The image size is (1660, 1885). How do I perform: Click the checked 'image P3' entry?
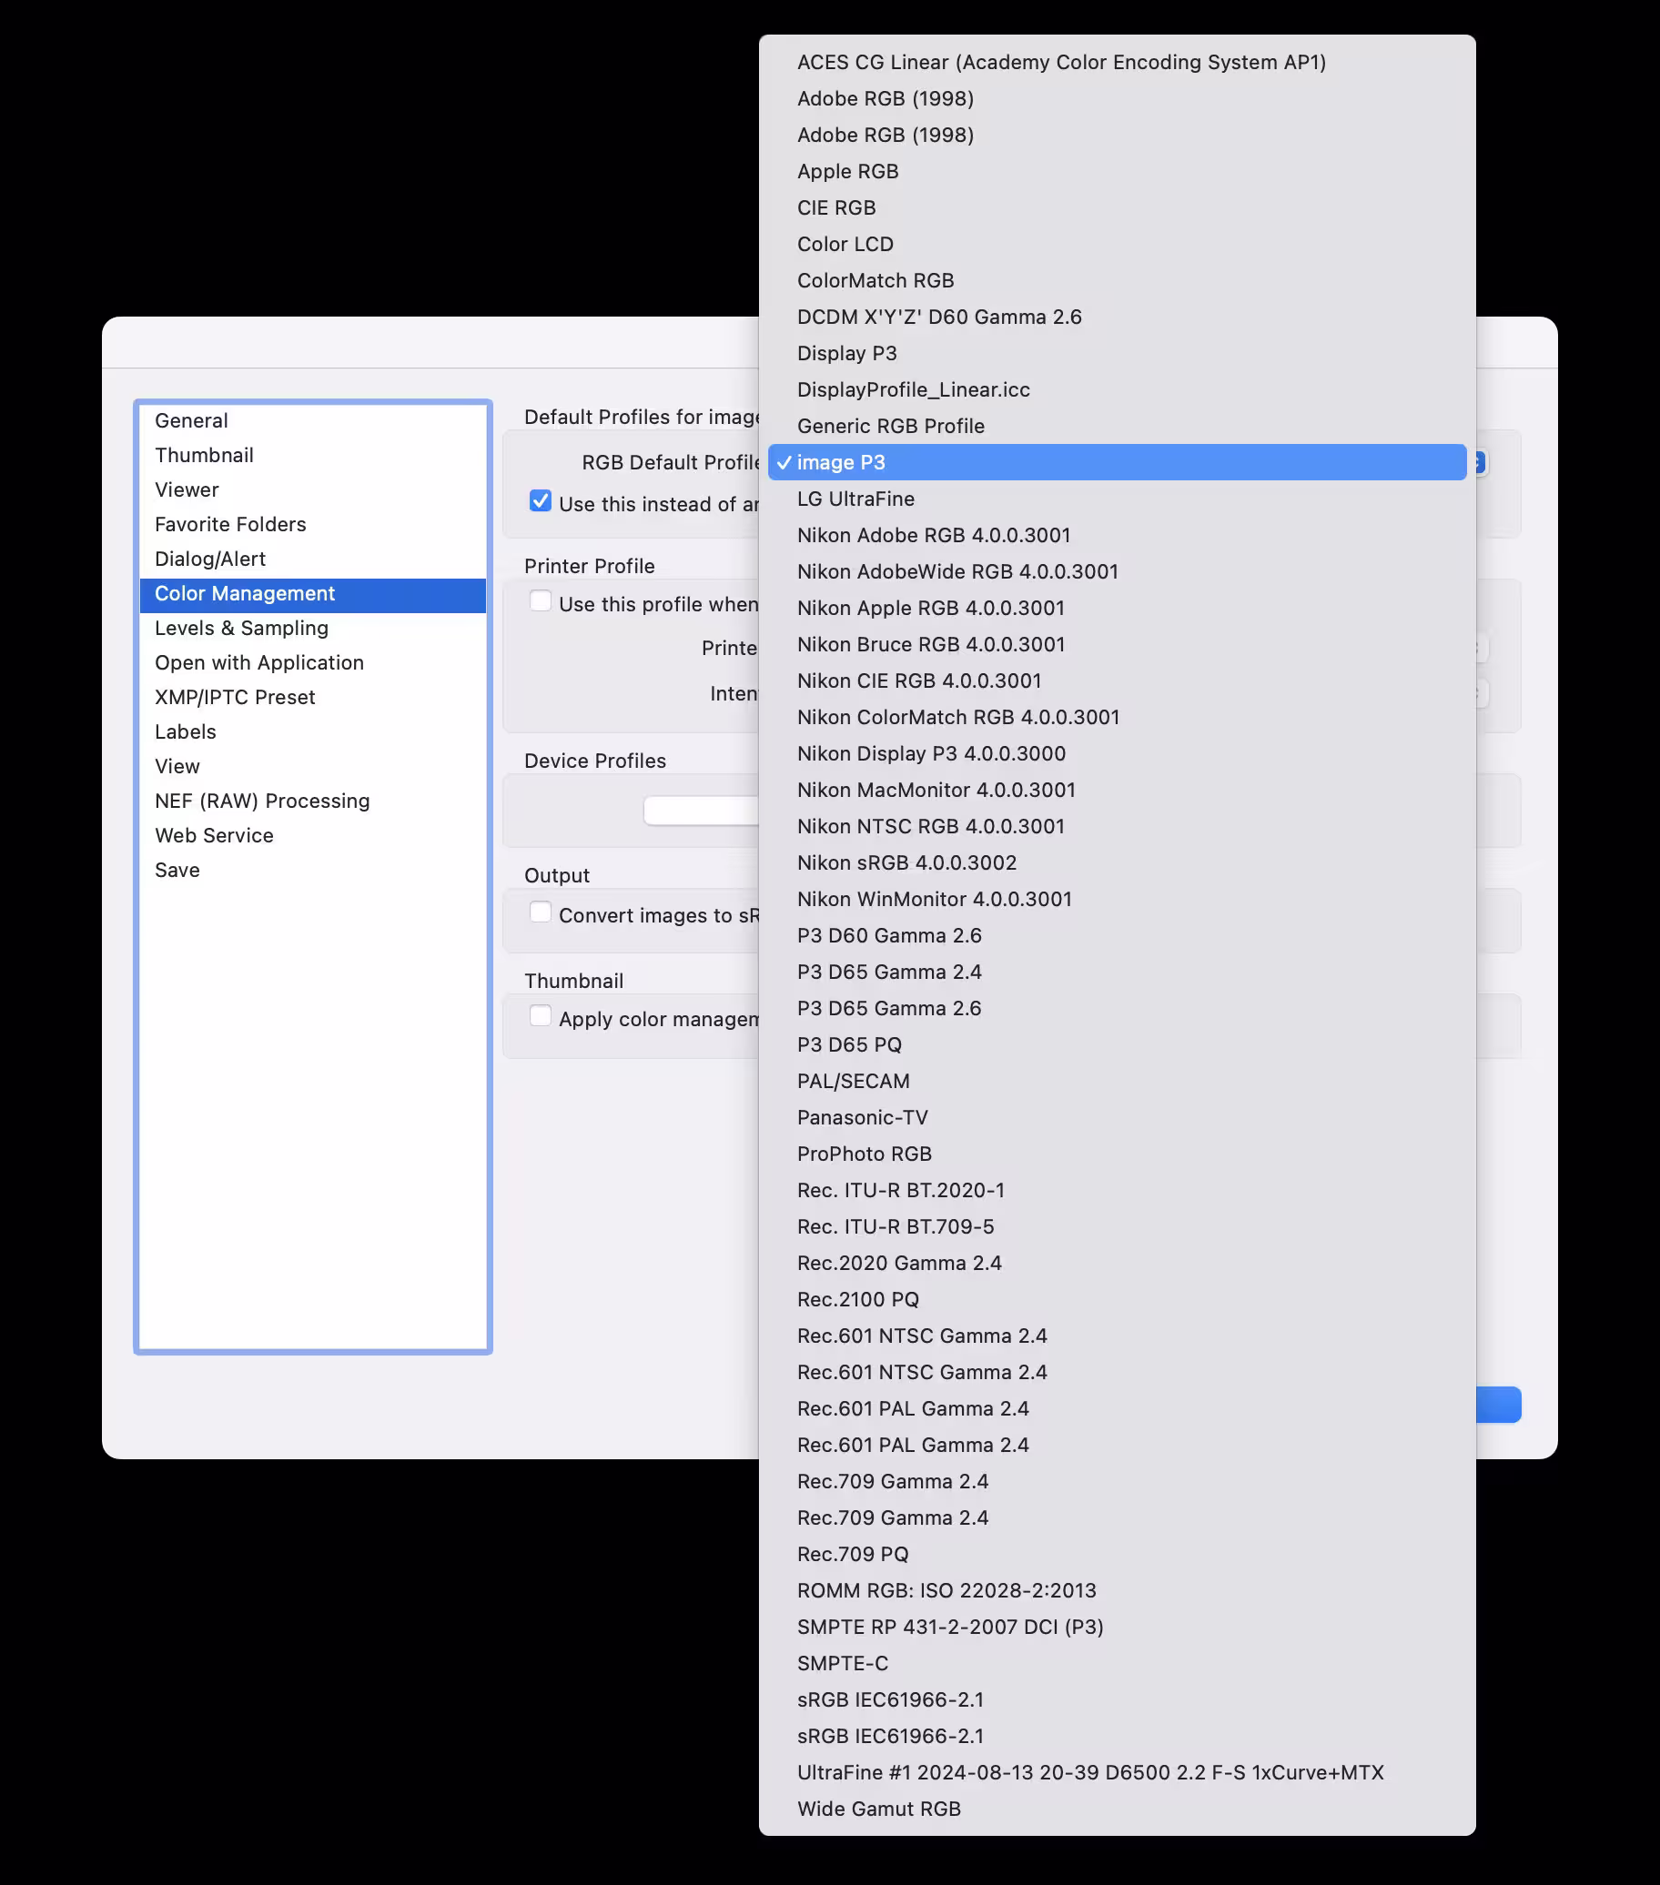tap(1117, 463)
